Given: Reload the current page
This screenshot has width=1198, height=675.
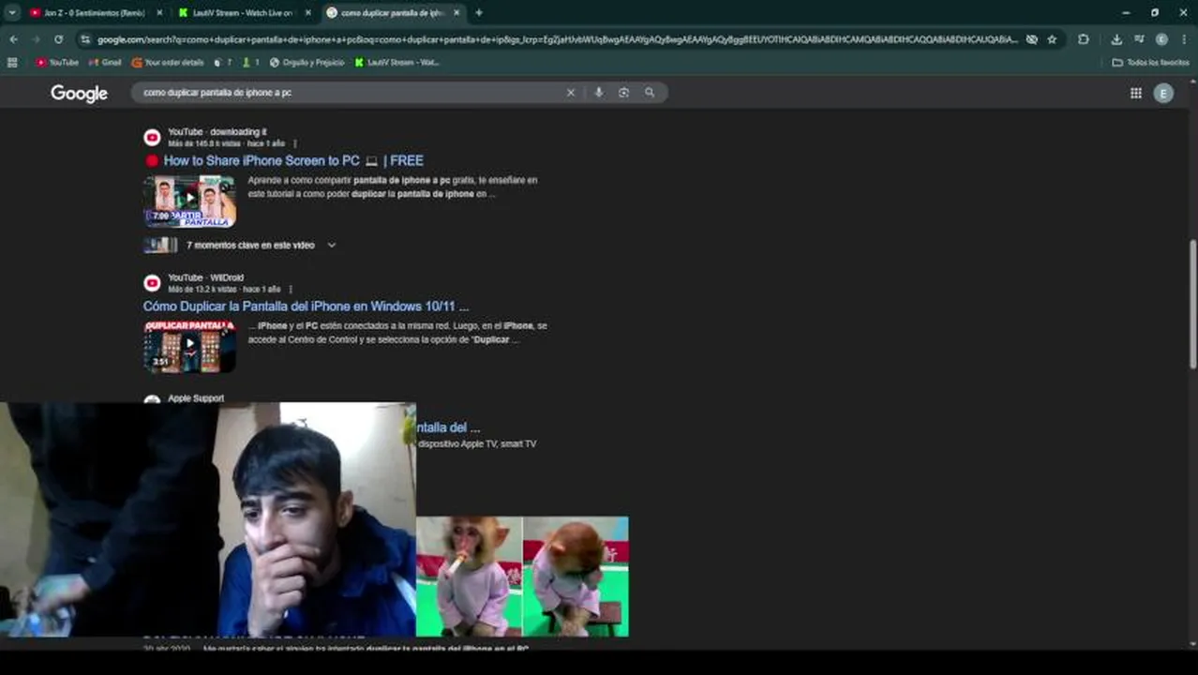Looking at the screenshot, I should click(58, 39).
